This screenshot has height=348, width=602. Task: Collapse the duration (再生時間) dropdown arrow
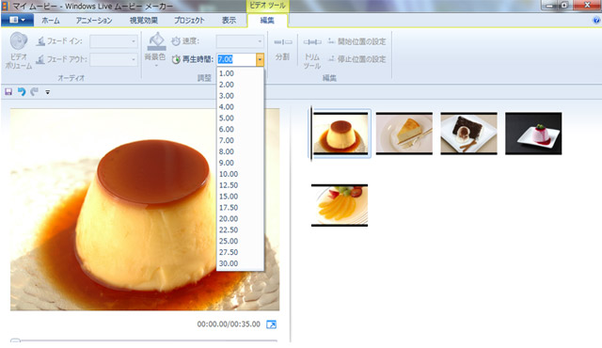coord(260,59)
